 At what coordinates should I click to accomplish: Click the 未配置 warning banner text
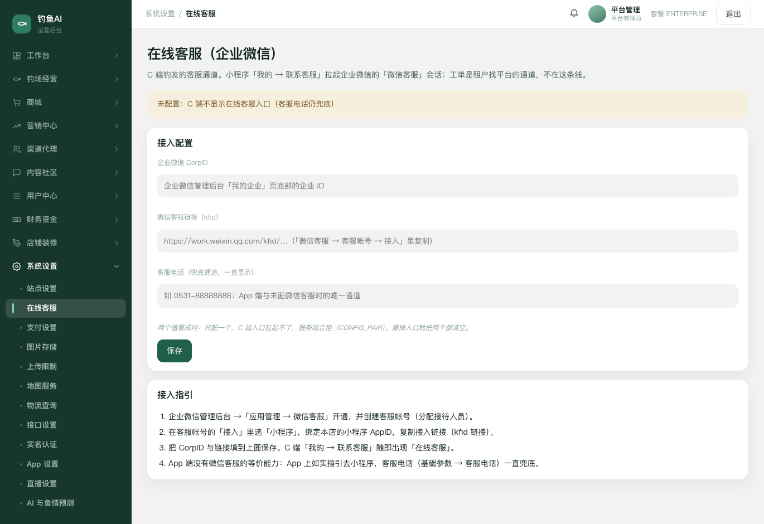(246, 104)
